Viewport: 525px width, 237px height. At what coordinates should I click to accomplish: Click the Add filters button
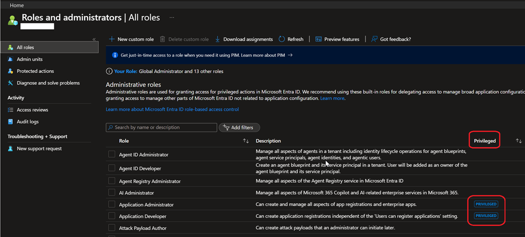pyautogui.click(x=239, y=127)
